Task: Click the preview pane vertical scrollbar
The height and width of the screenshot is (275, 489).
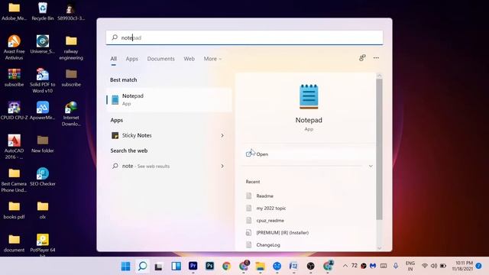Action: pos(379,149)
